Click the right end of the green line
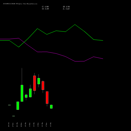 103,41
